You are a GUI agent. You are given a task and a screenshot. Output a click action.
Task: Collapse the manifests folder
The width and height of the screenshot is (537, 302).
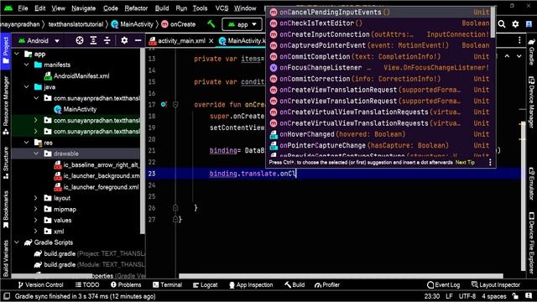(x=26, y=65)
